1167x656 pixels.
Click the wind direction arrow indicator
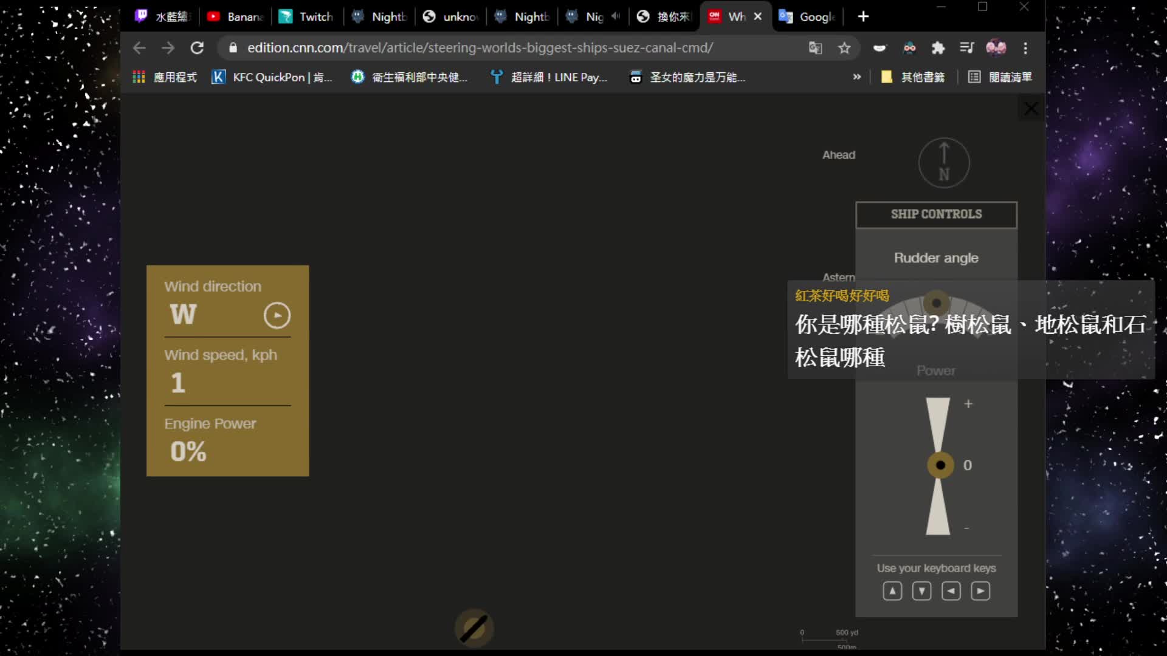277,315
